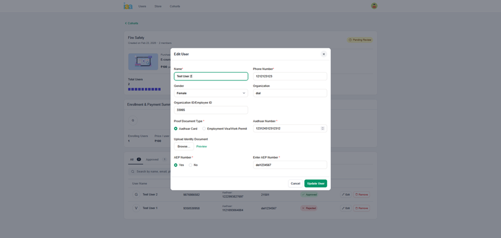Open the user profile avatar menu
This screenshot has width=501, height=238.
point(374,6)
